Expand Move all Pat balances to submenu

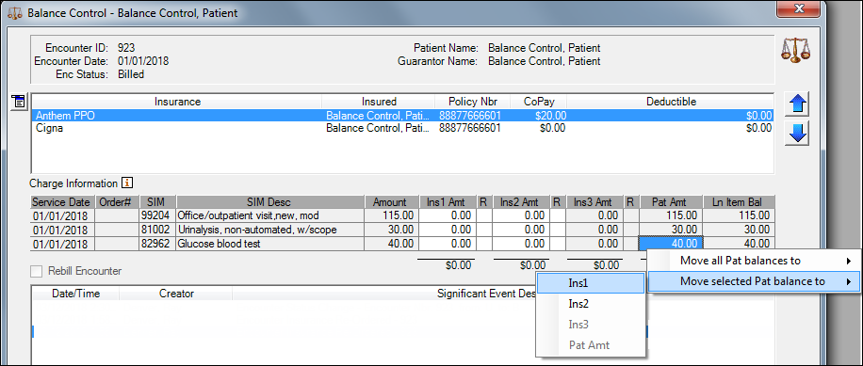[x=753, y=261]
